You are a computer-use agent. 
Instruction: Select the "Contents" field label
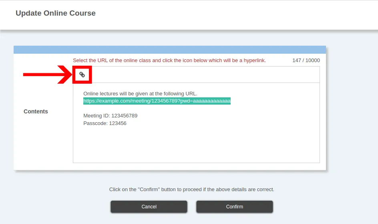coord(36,111)
